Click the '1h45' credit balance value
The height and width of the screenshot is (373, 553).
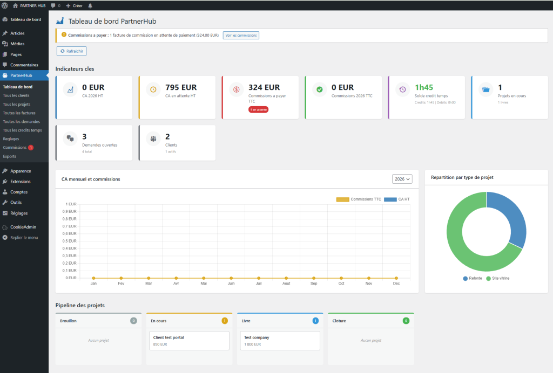424,87
